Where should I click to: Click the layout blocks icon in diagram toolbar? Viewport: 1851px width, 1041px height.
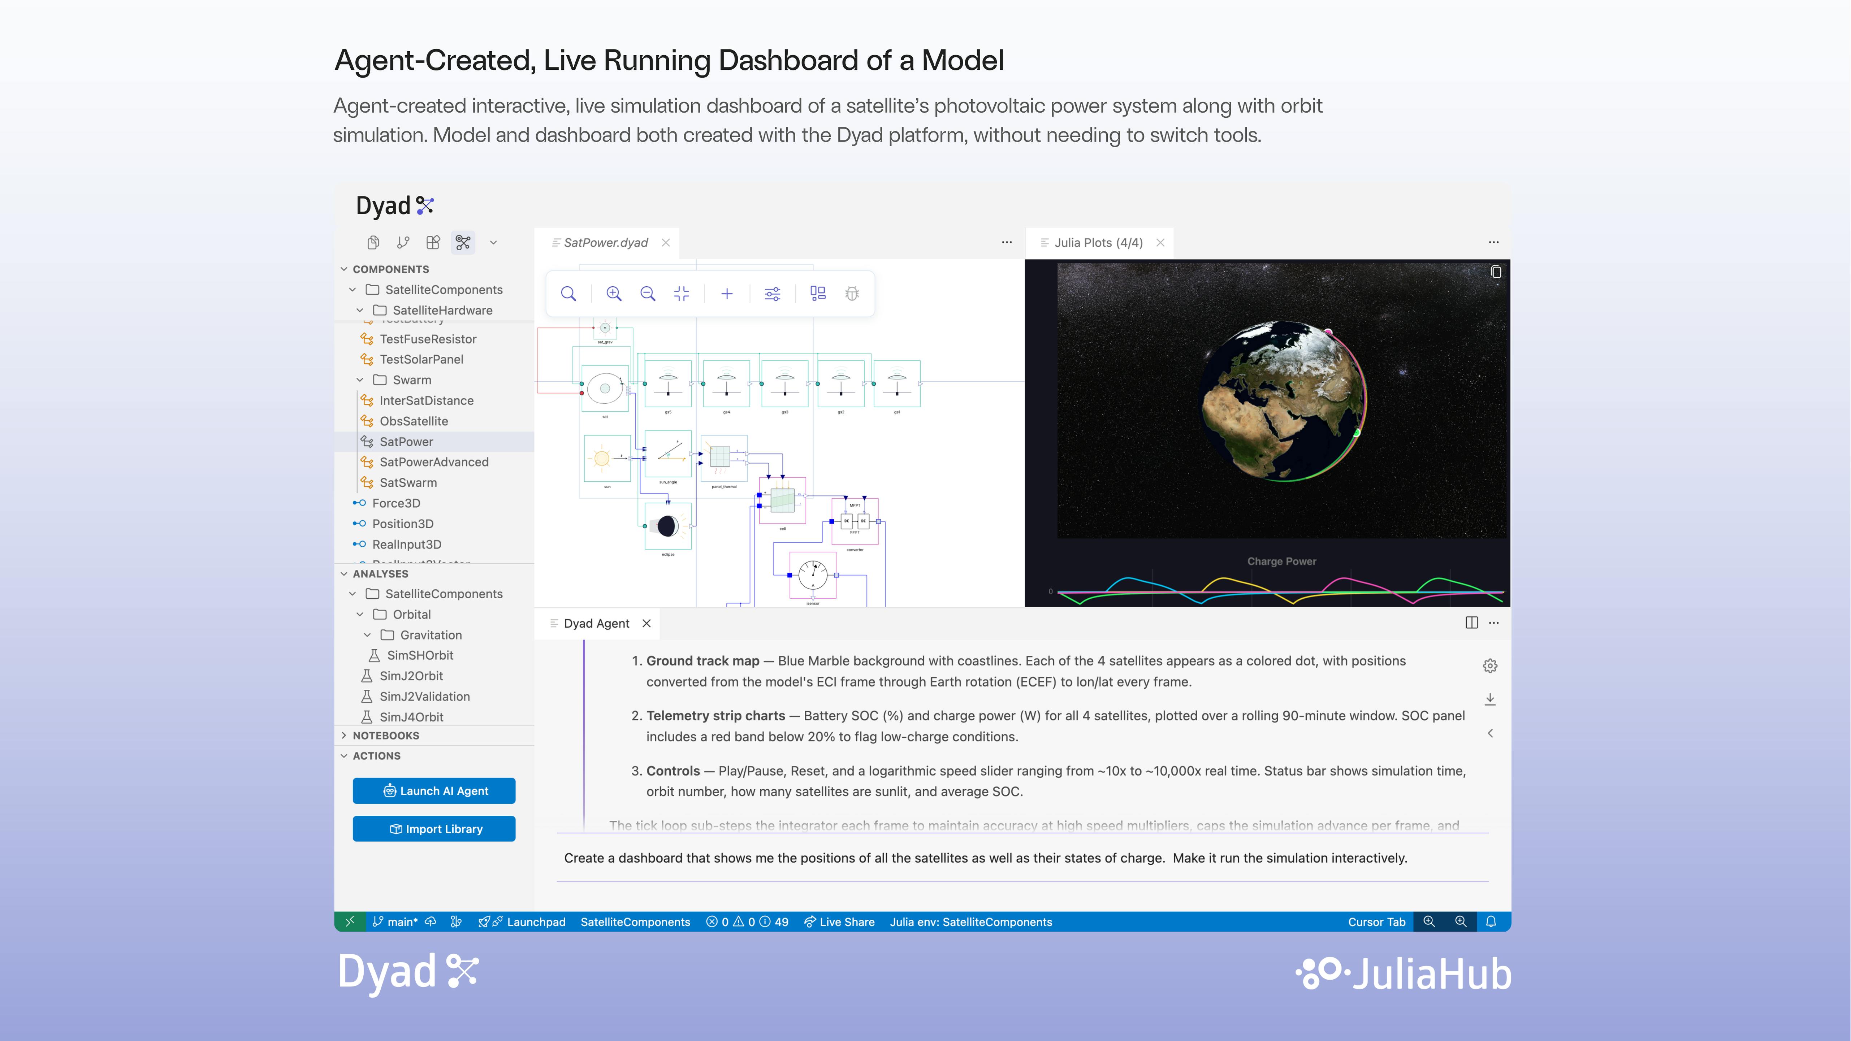tap(818, 294)
